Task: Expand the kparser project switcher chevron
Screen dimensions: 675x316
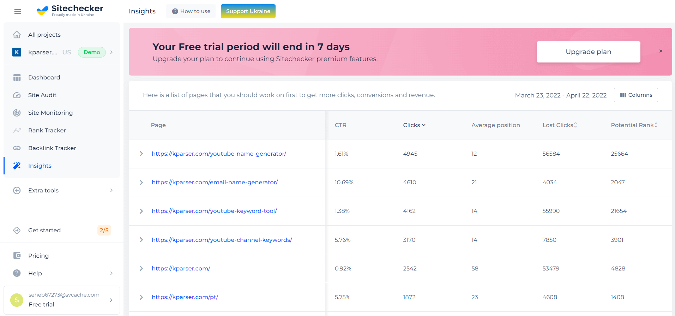Action: tap(112, 52)
